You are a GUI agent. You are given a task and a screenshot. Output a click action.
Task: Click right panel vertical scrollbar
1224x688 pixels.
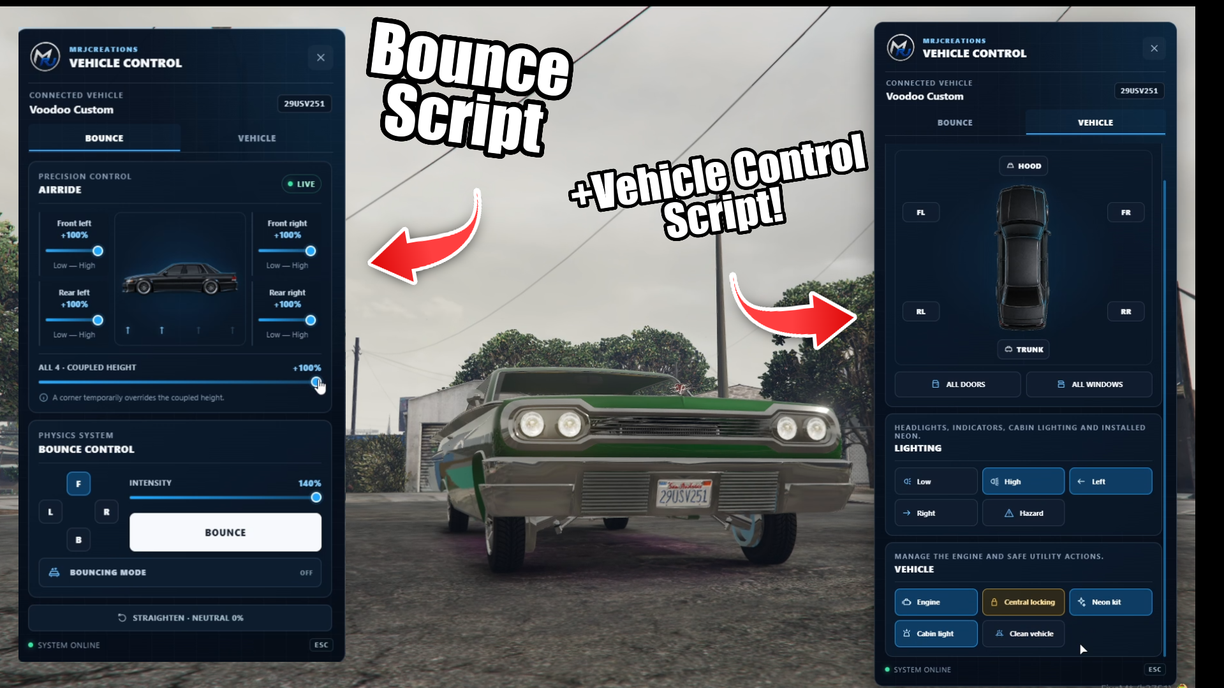pos(1164,418)
